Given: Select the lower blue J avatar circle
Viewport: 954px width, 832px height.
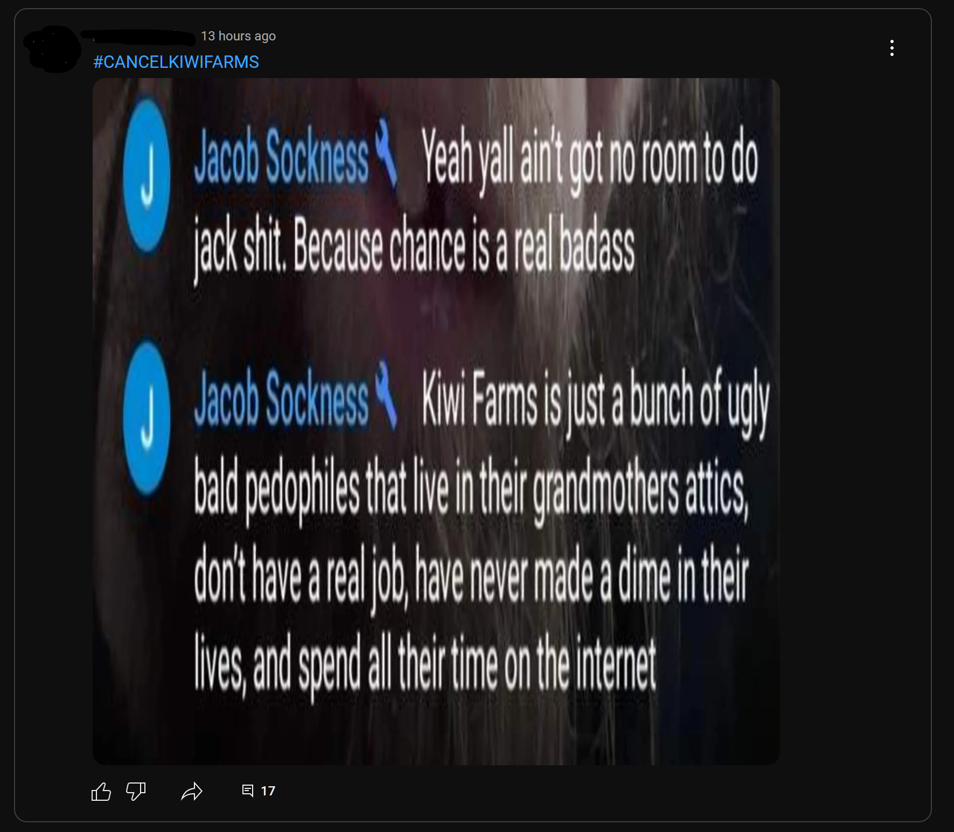Looking at the screenshot, I should pyautogui.click(x=147, y=417).
